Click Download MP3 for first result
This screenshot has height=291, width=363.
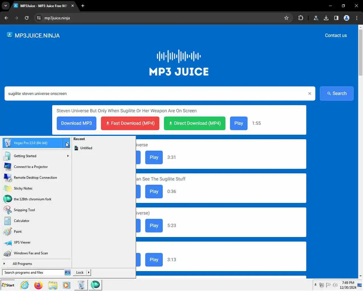coord(77,123)
